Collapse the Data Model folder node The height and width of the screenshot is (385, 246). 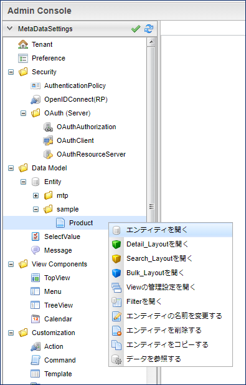pyautogui.click(x=11, y=168)
